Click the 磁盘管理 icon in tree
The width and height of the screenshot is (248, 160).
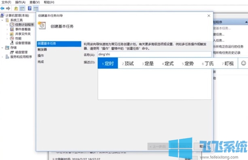click(x=12, y=52)
